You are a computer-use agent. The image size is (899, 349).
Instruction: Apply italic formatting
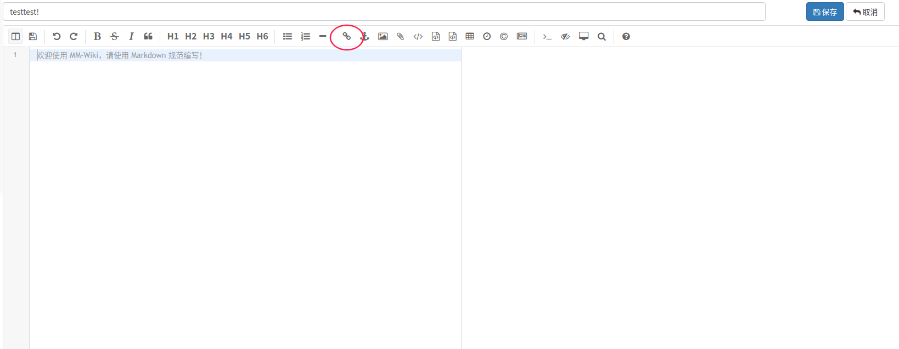[x=131, y=36]
